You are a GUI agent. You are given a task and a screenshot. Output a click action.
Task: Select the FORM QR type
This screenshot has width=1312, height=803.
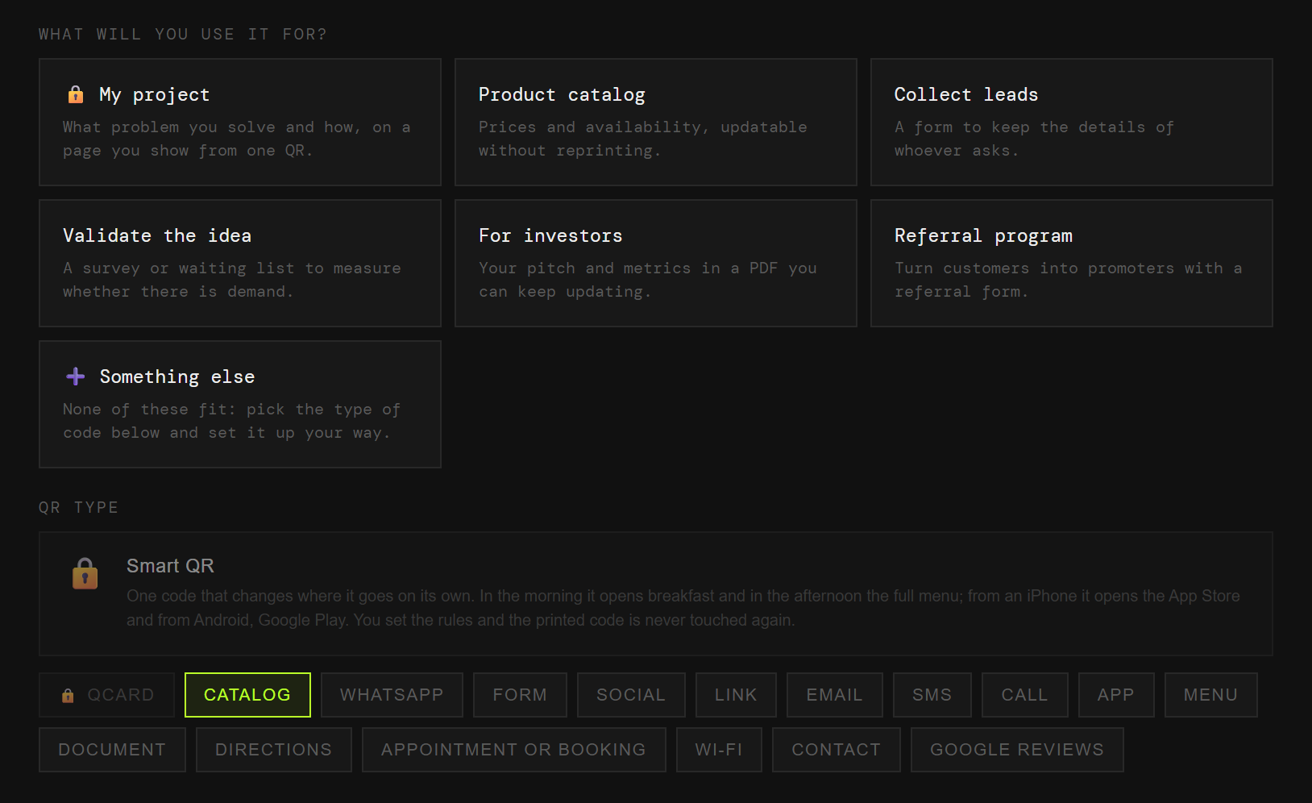[x=520, y=695]
